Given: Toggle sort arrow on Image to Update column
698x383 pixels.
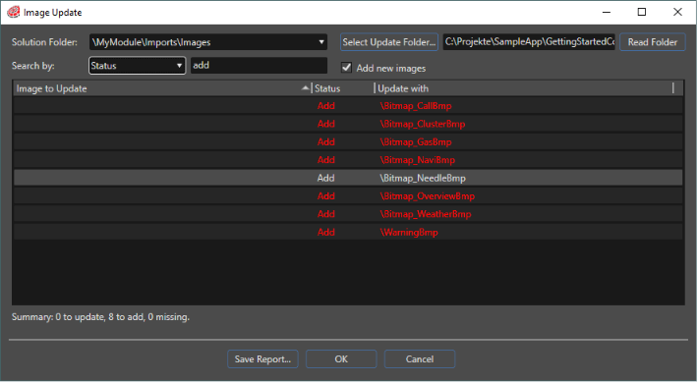Looking at the screenshot, I should (305, 88).
